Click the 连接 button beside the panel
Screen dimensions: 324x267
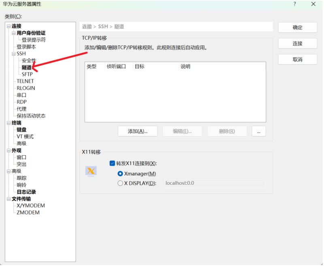tap(298, 43)
